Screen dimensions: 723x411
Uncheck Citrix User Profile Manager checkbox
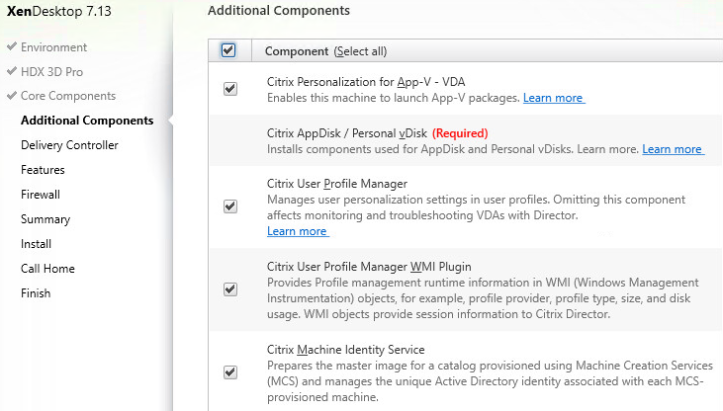pos(230,205)
